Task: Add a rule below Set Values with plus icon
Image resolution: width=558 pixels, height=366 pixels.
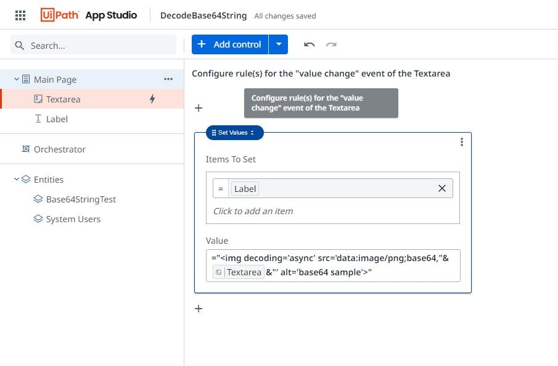Action: tap(199, 309)
